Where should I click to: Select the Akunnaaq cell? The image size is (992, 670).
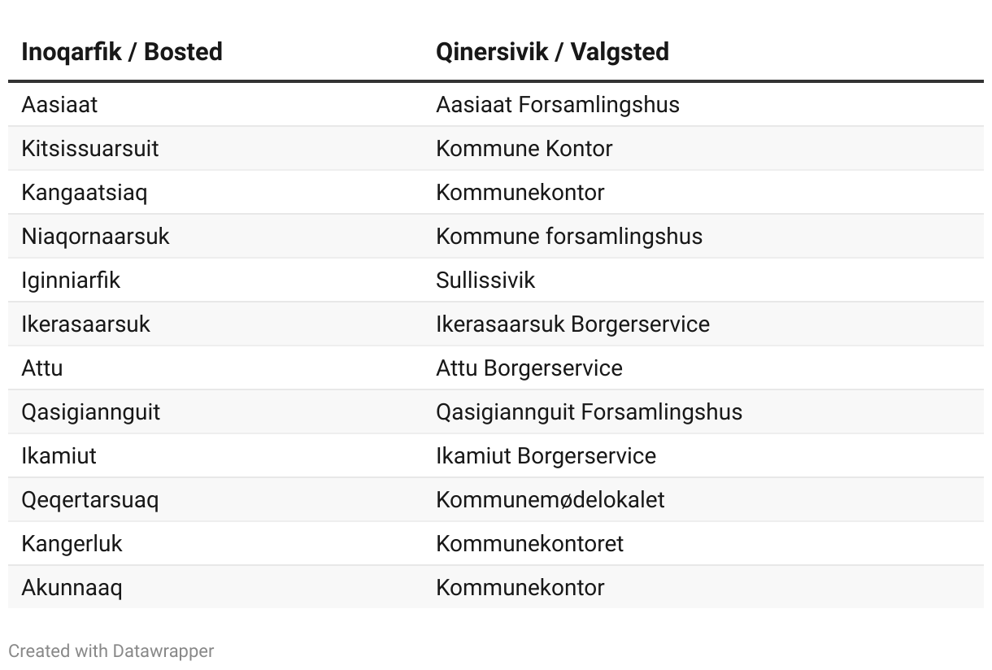pyautogui.click(x=72, y=588)
